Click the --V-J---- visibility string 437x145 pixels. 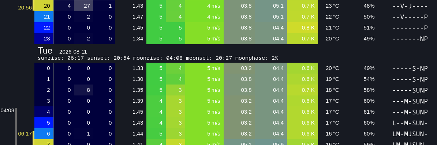[x=410, y=6]
